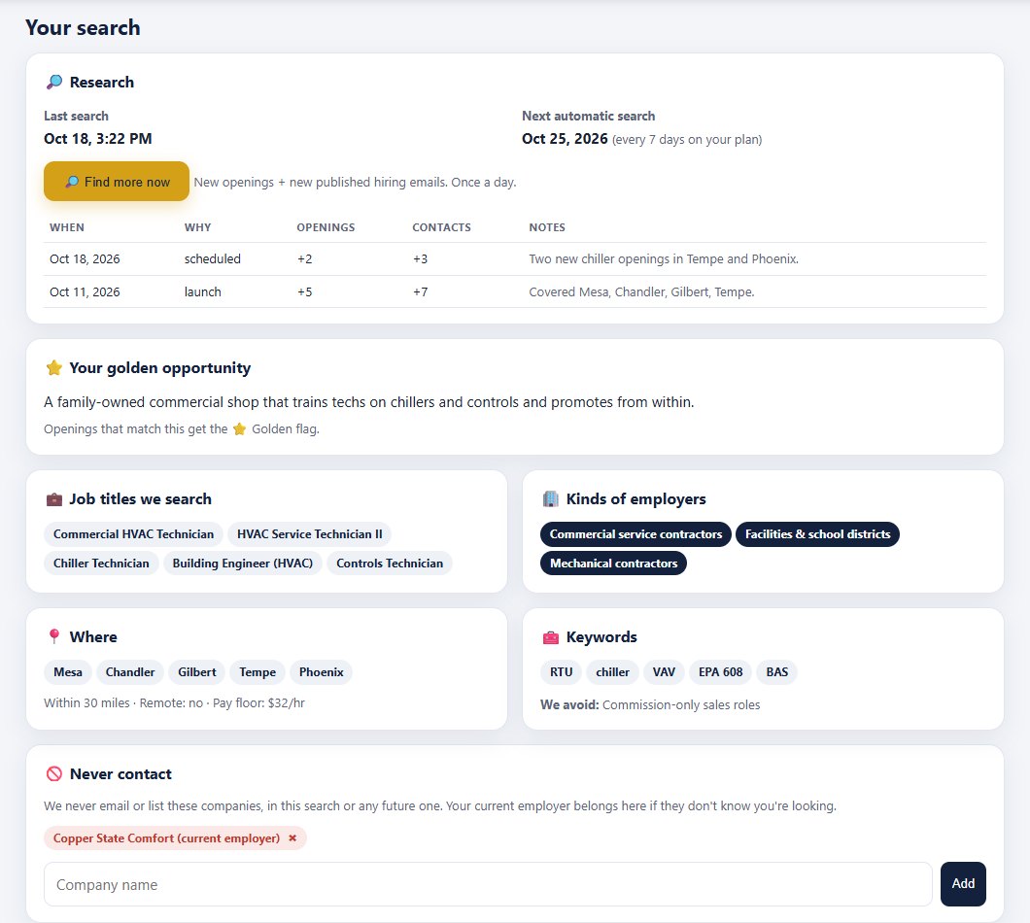Toggle Facilities & school districts employer chip
The height and width of the screenshot is (923, 1030).
(818, 534)
